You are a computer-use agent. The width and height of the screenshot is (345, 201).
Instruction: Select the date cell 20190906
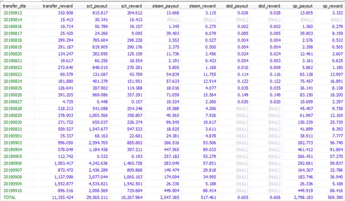point(13,163)
